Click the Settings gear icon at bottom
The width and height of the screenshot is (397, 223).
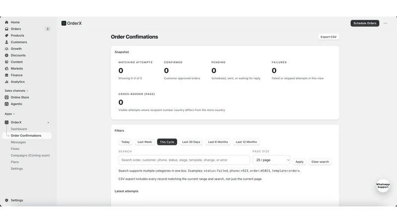(x=6, y=200)
